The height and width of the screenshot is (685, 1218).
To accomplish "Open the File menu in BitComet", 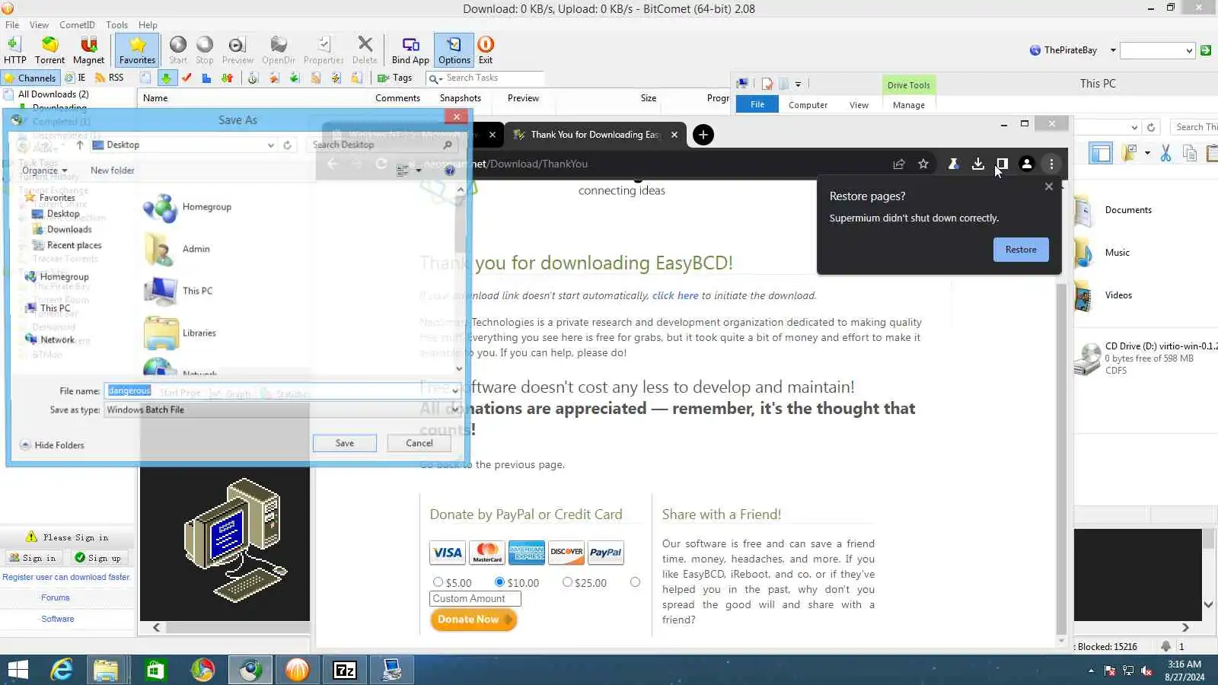I will coord(12,24).
